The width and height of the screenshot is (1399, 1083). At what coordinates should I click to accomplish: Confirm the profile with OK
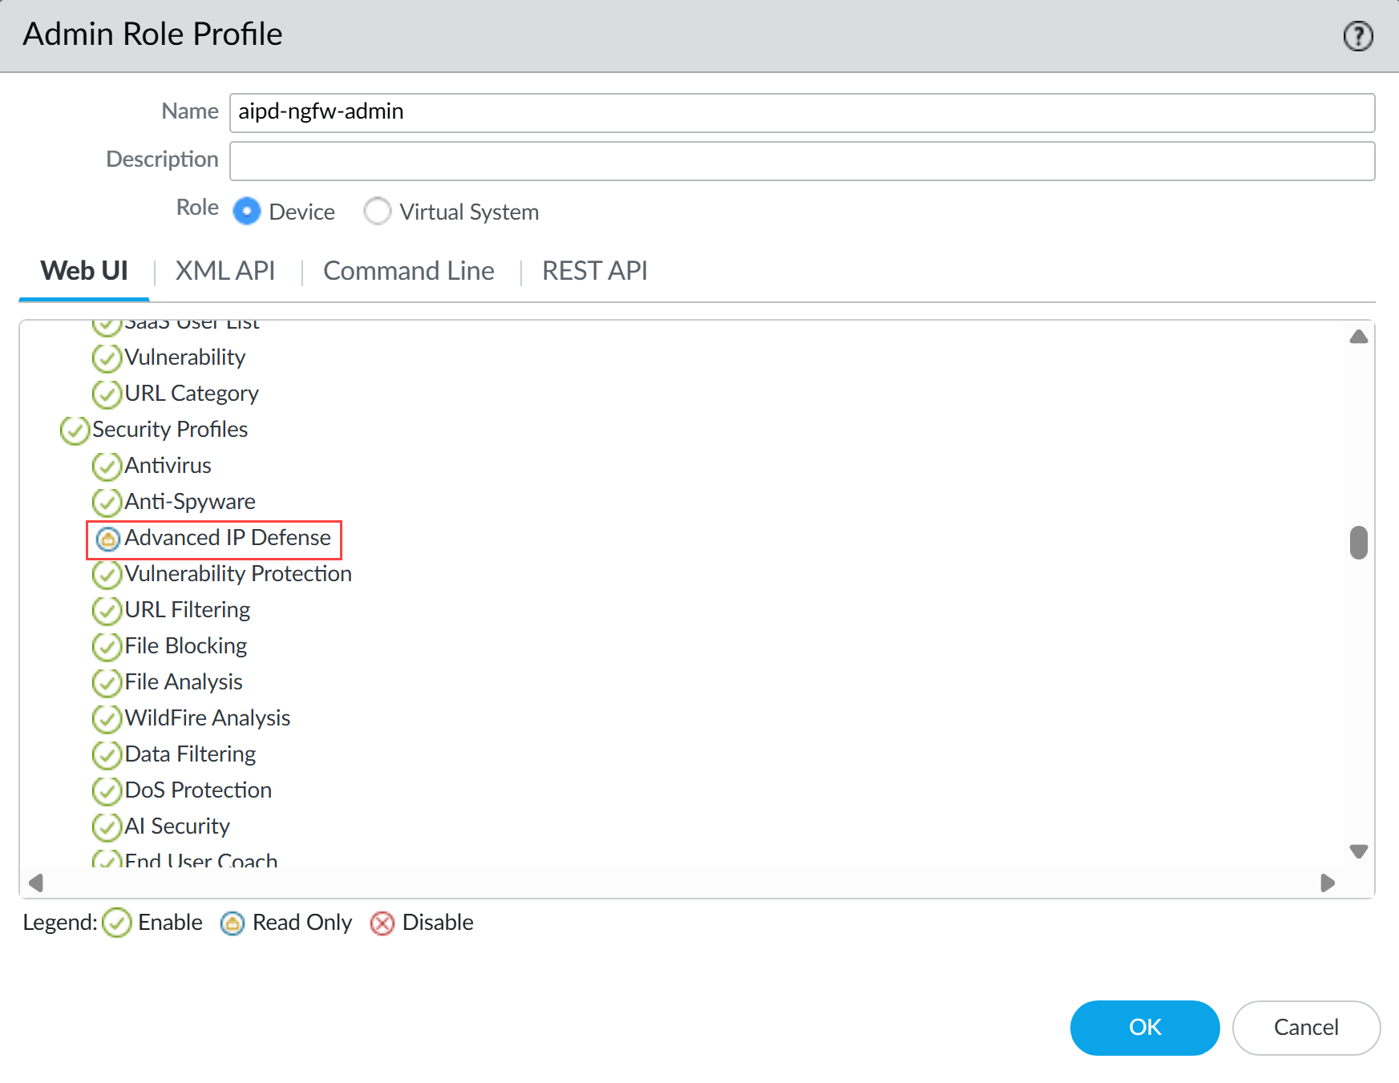coord(1145,1028)
